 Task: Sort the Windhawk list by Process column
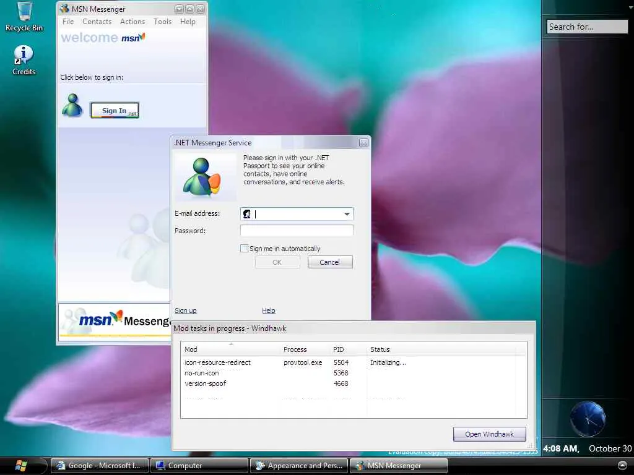[305, 349]
